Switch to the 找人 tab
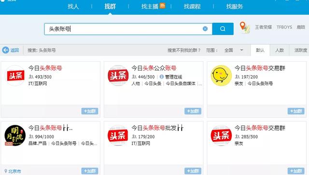Image resolution: width=309 pixels, height=175 pixels. tap(73, 6)
